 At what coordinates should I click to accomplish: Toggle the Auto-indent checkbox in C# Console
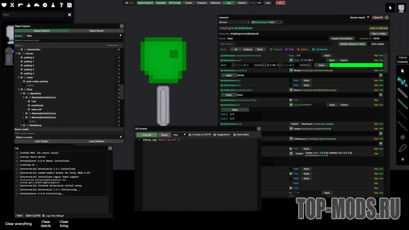coord(235,135)
